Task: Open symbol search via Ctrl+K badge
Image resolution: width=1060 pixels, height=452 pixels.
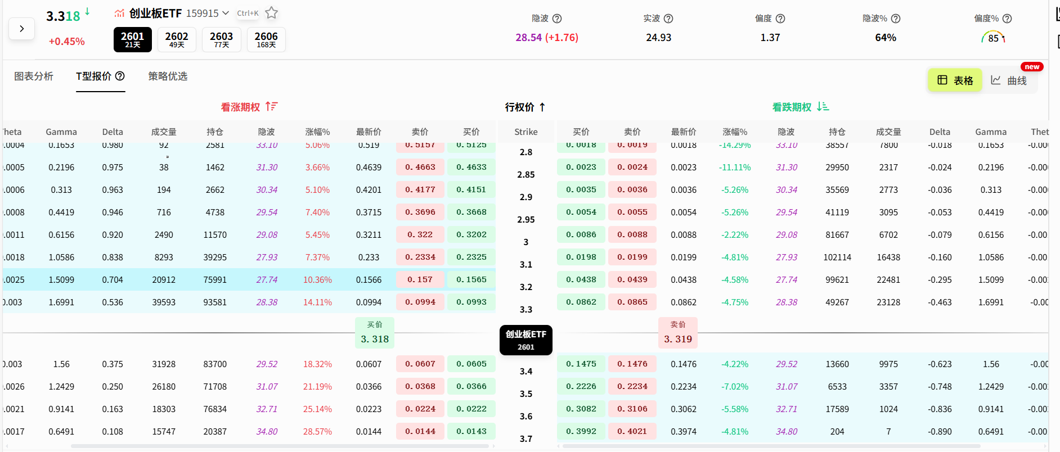Action: point(248,13)
